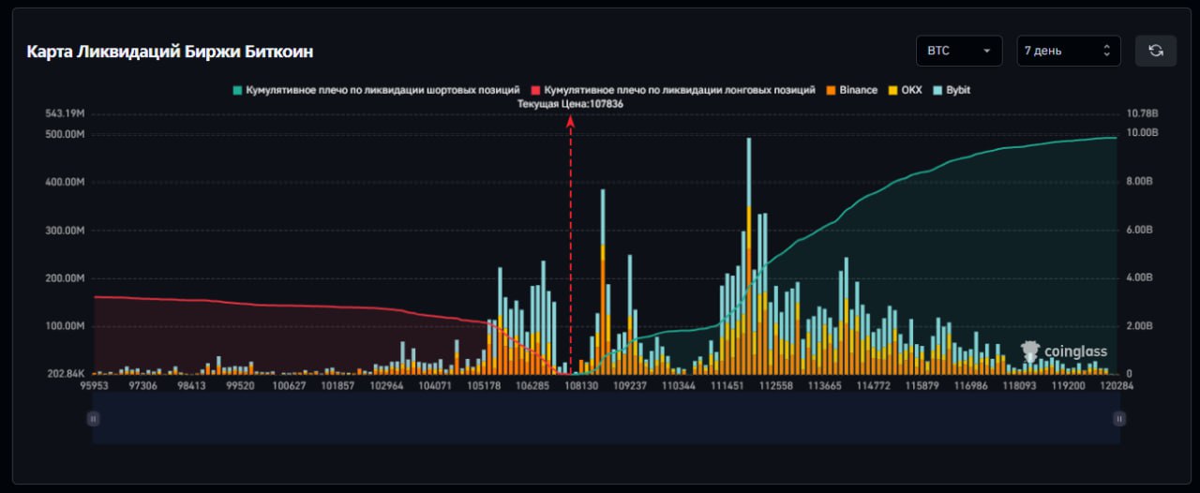Hide the Bybit series via its legend label

958,90
